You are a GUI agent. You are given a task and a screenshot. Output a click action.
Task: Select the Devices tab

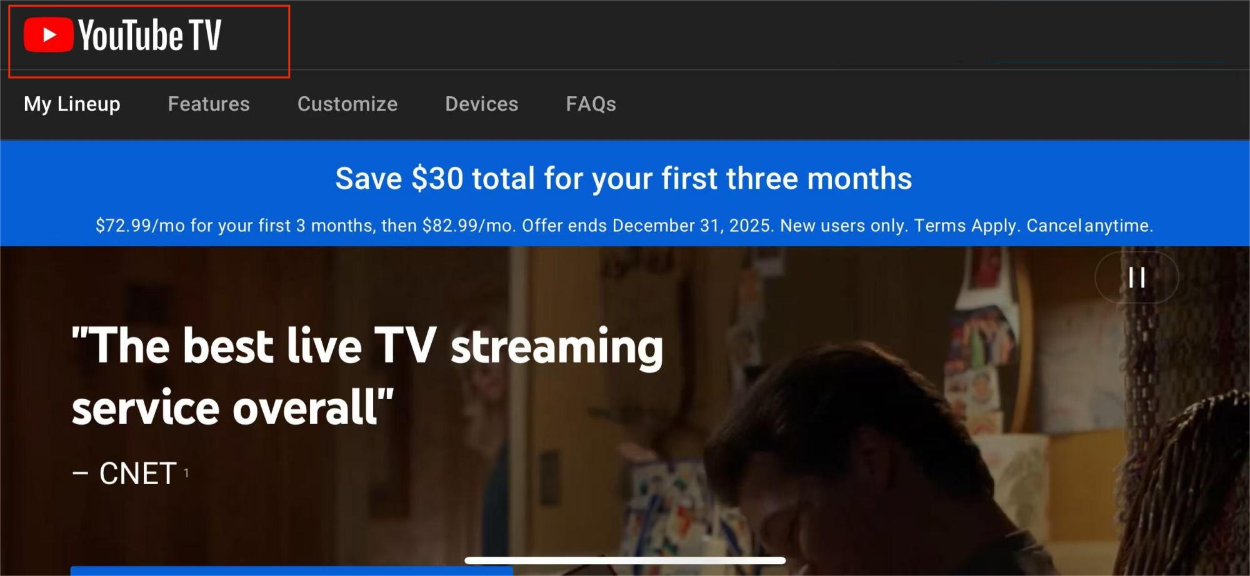(x=482, y=104)
